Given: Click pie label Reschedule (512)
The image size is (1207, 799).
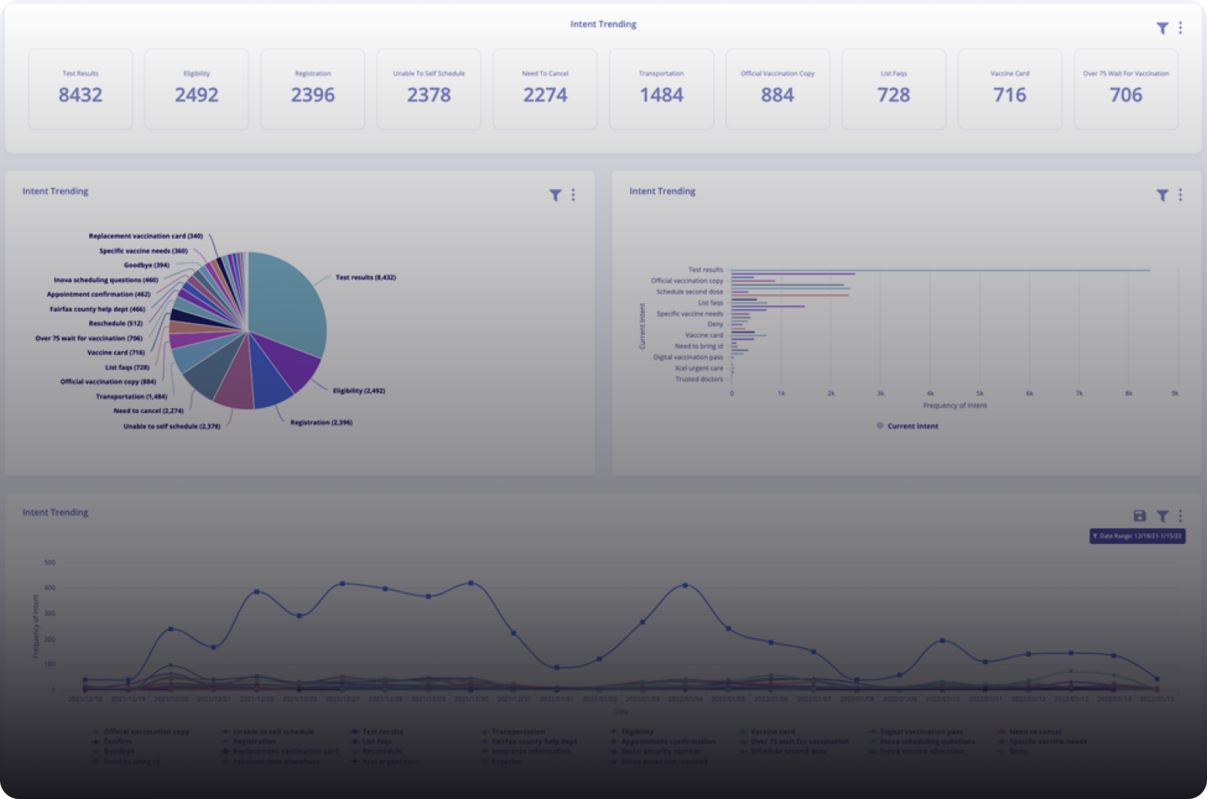Looking at the screenshot, I should (115, 323).
